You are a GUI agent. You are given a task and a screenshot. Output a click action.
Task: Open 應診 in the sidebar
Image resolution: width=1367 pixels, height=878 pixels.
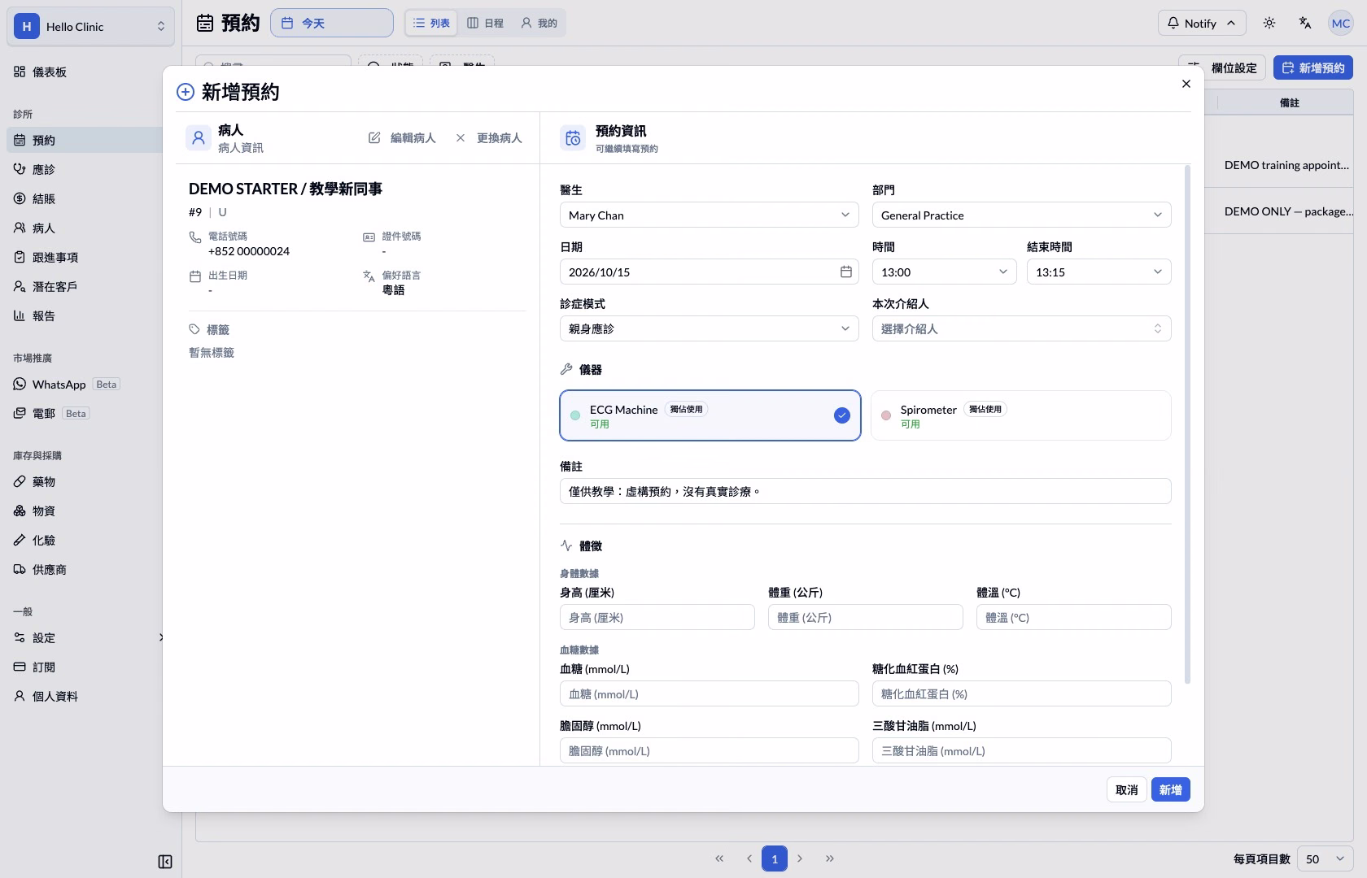click(85, 169)
